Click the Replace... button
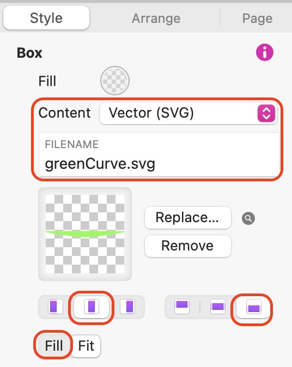Image resolution: width=292 pixels, height=367 pixels. [188, 218]
